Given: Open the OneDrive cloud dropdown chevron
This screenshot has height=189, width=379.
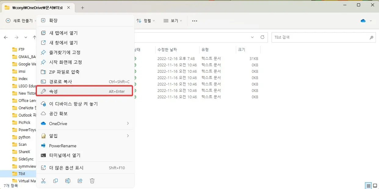Looking at the screenshot, I should tap(371, 21).
